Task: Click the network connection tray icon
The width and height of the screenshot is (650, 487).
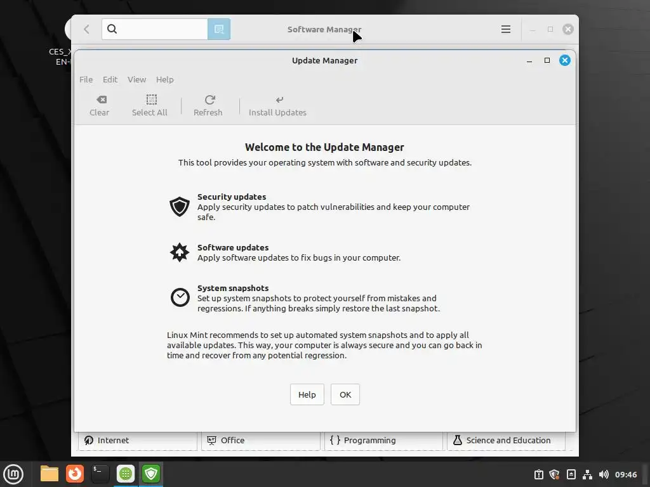Action: [x=587, y=474]
